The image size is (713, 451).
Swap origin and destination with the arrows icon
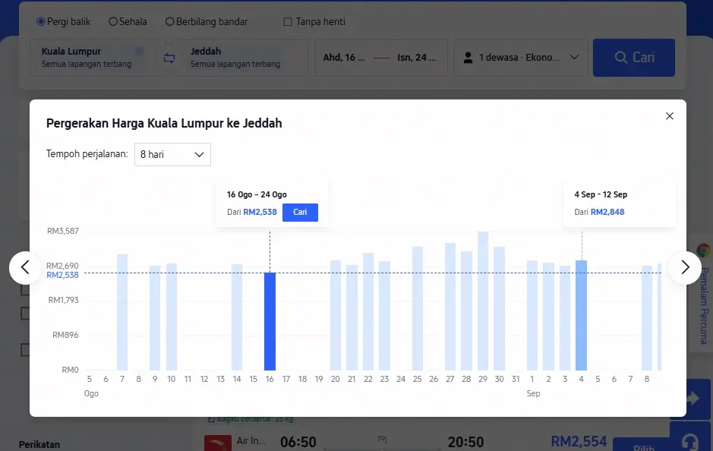(169, 58)
